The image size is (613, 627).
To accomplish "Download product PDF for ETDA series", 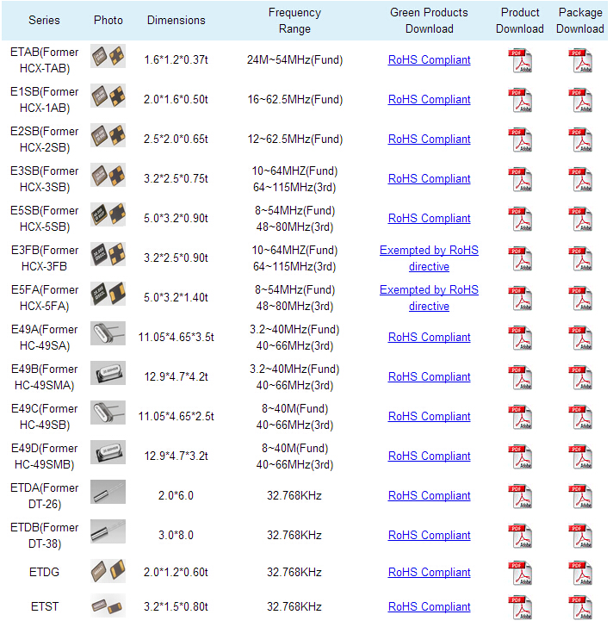I will tap(520, 497).
